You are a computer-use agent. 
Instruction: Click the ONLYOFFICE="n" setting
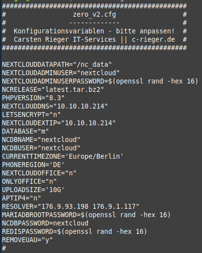pos(29,181)
